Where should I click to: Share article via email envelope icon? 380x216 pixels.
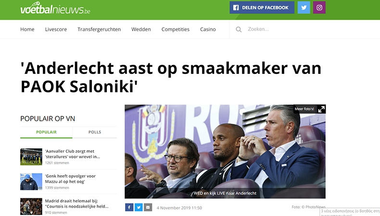click(x=148, y=207)
